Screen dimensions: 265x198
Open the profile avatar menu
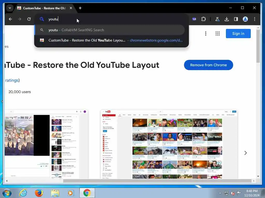(245, 19)
